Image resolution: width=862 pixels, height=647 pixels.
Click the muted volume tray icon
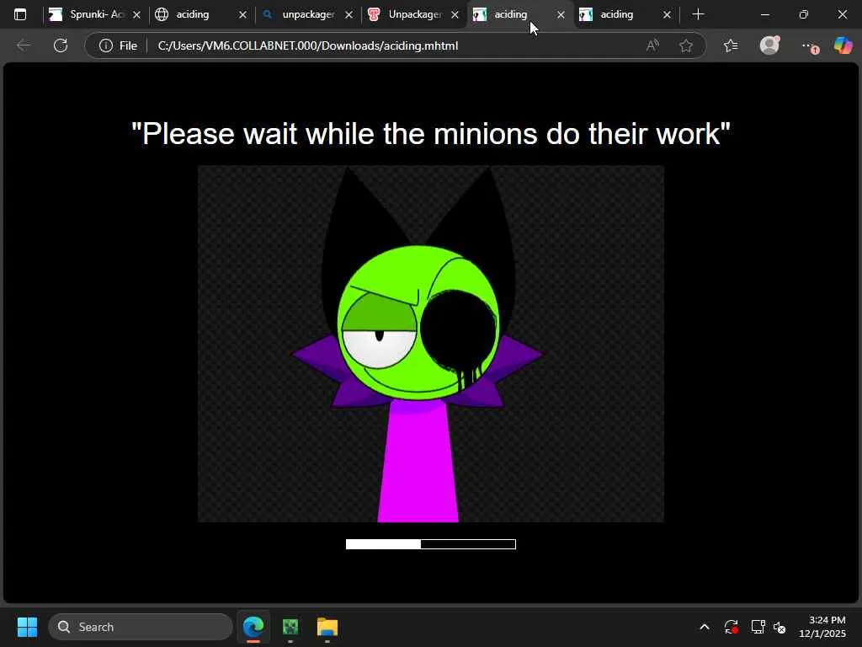tap(780, 627)
